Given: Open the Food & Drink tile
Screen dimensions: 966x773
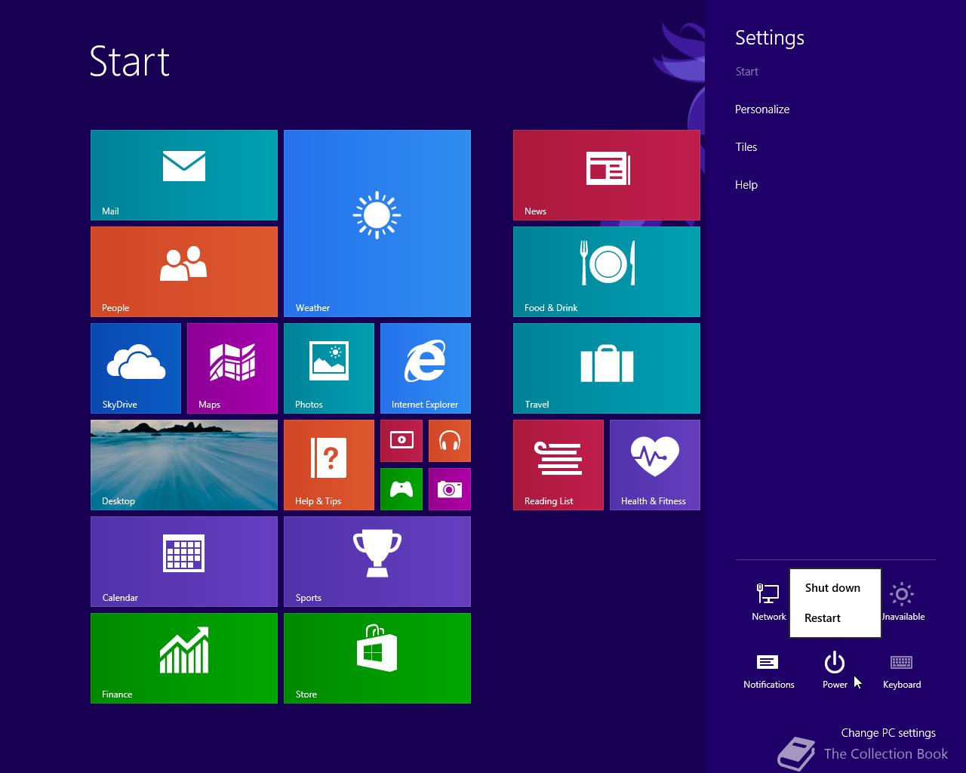Looking at the screenshot, I should (607, 272).
